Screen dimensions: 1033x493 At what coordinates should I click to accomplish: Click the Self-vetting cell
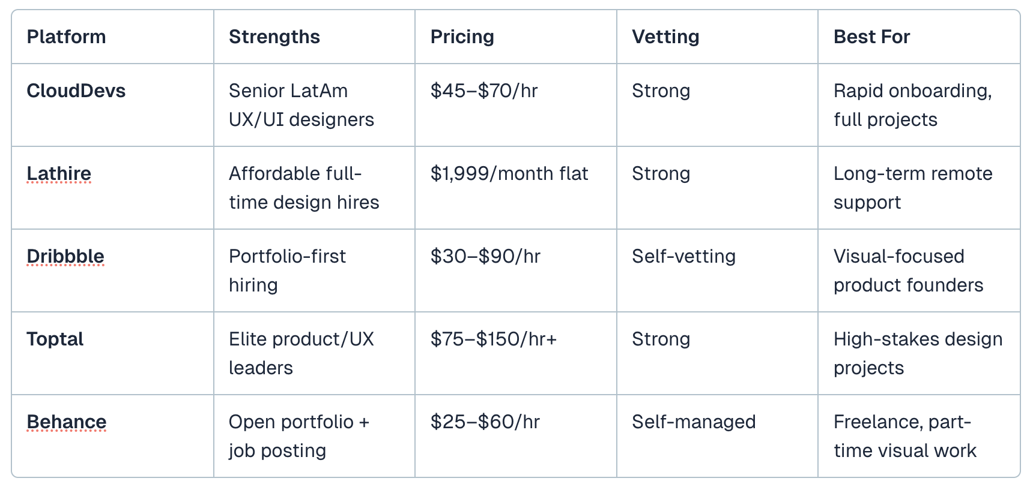point(683,256)
